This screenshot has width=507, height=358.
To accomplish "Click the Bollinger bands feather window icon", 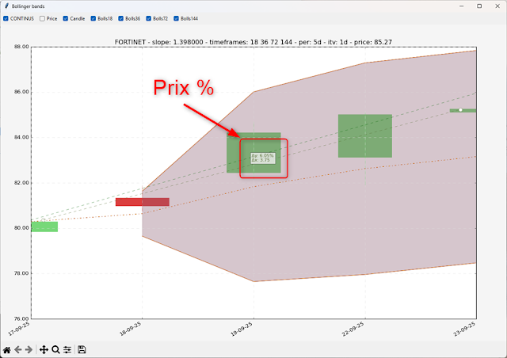I will 6,6.
